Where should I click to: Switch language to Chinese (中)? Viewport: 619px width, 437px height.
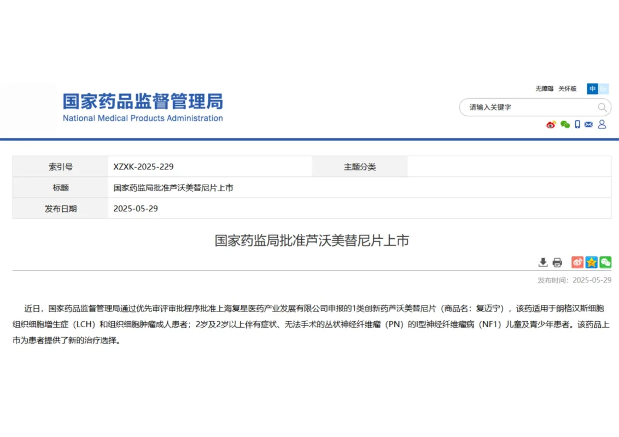pos(593,88)
